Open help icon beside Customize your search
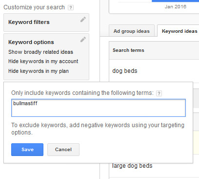Viewport: 199px width, 179px height. click(71, 7)
